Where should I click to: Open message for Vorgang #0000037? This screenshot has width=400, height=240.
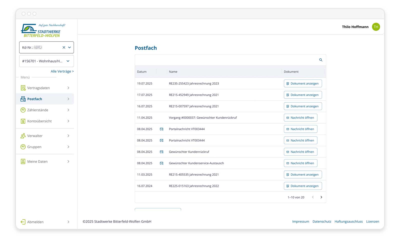(x=300, y=118)
